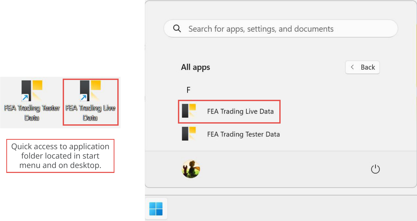Viewport: 417px width, 221px height.
Task: Click the FEA Trading Live Data desktop label
Action: point(90,113)
